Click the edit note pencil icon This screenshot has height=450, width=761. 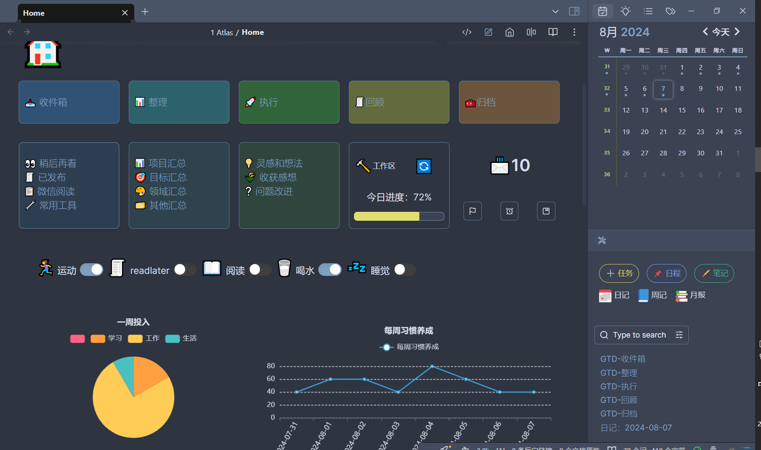click(x=488, y=32)
